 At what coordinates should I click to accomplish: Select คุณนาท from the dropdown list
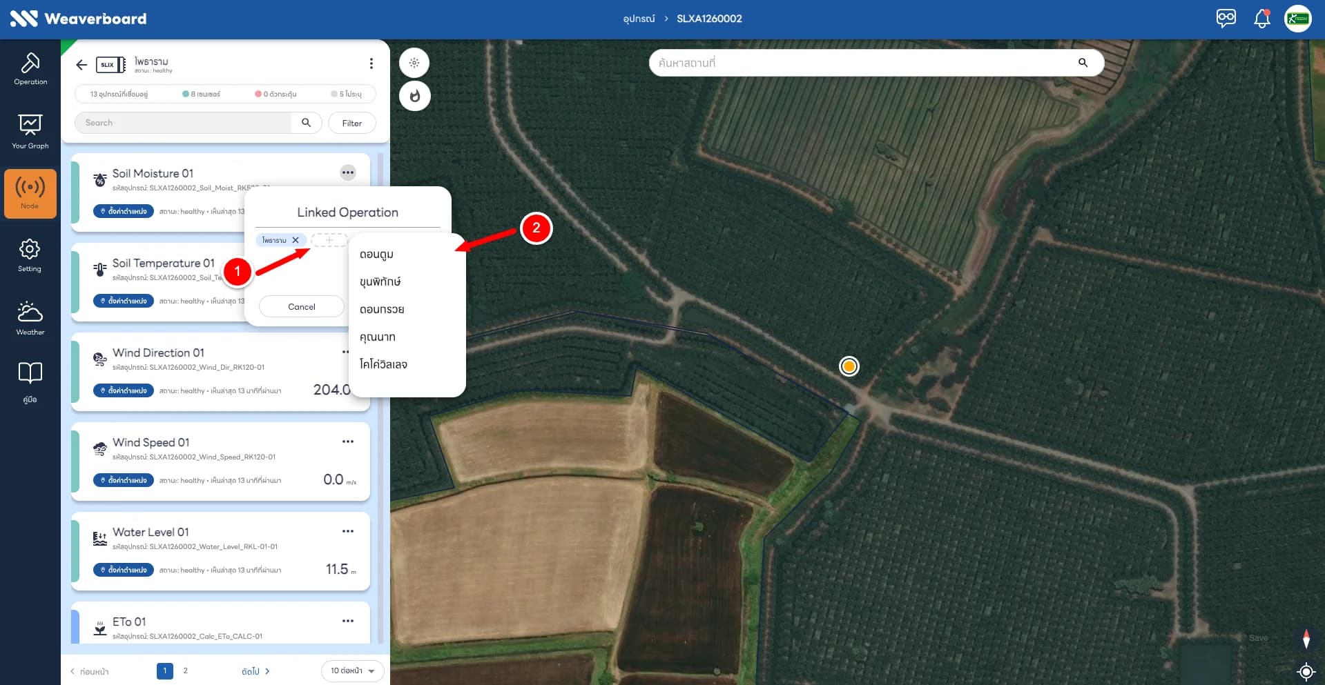(x=407, y=337)
